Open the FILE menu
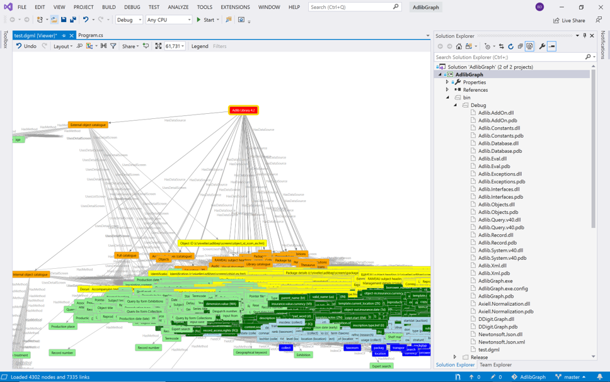 [x=22, y=7]
